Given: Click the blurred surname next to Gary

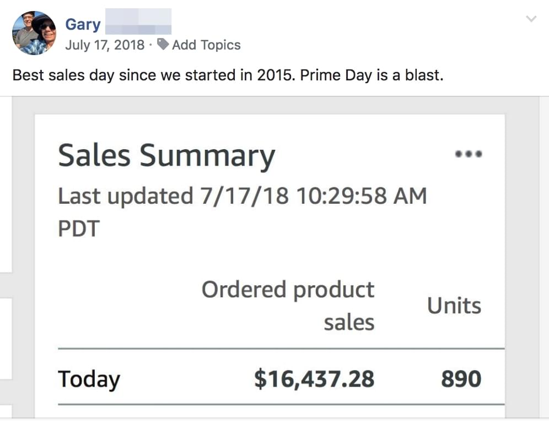Looking at the screenshot, I should coord(138,22).
